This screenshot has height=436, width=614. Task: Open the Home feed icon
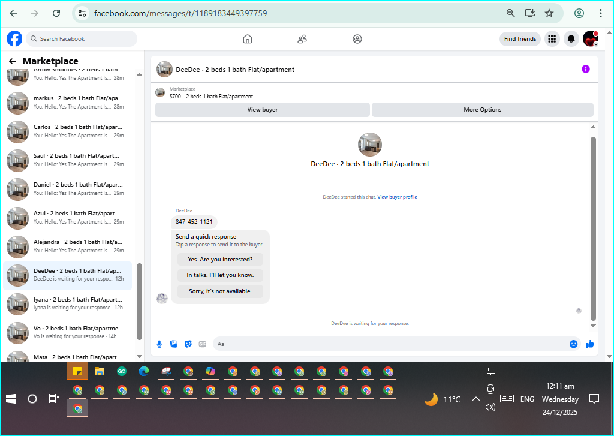click(x=248, y=39)
